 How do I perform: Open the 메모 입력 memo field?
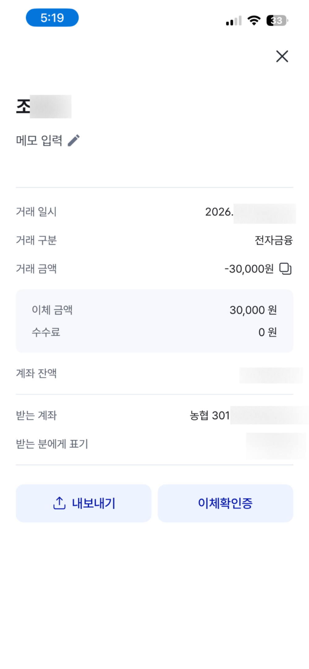39,140
